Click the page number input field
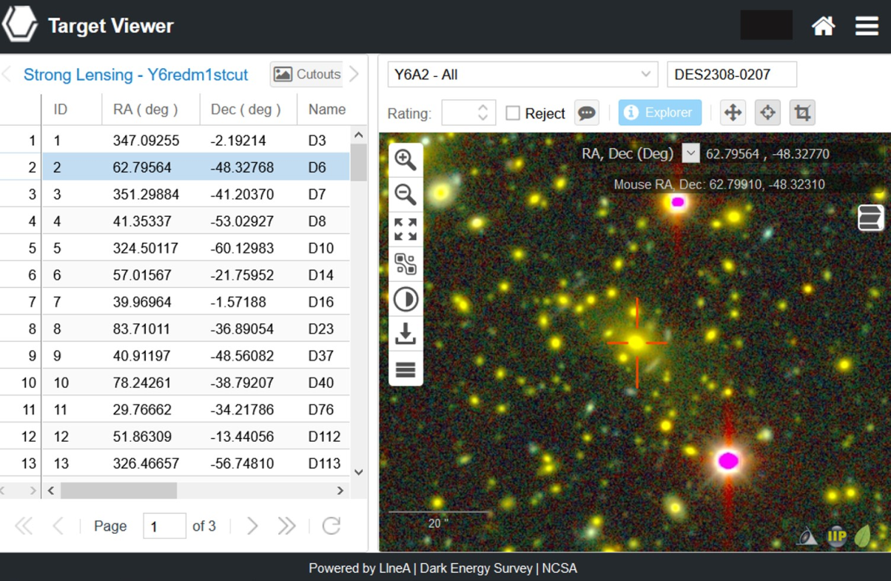The height and width of the screenshot is (581, 891). (x=164, y=526)
